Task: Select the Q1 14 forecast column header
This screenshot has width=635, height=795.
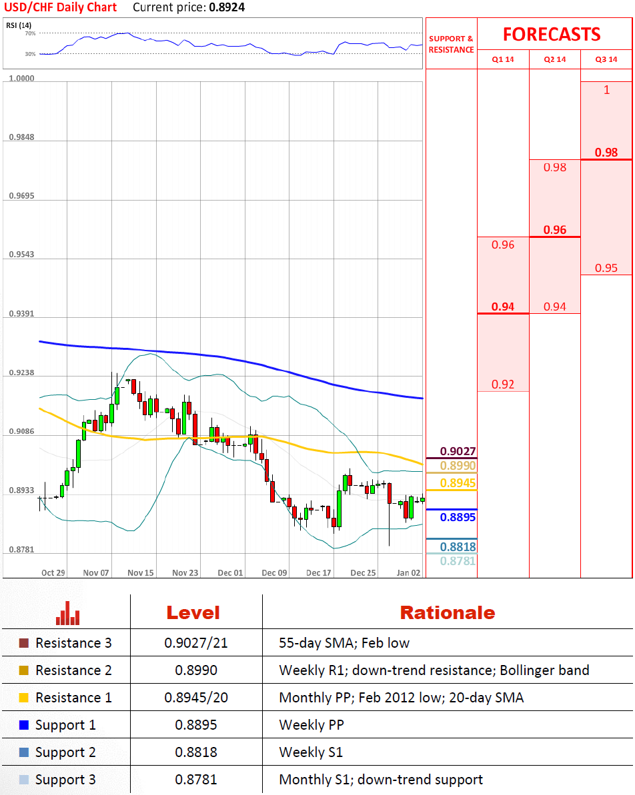Action: click(x=503, y=59)
